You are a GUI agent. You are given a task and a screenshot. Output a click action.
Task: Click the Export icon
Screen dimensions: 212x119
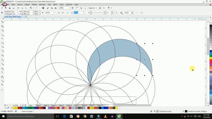click(x=52, y=8)
